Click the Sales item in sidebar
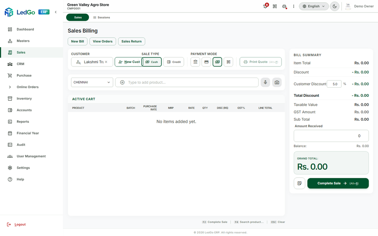The height and width of the screenshot is (236, 378). (31, 52)
